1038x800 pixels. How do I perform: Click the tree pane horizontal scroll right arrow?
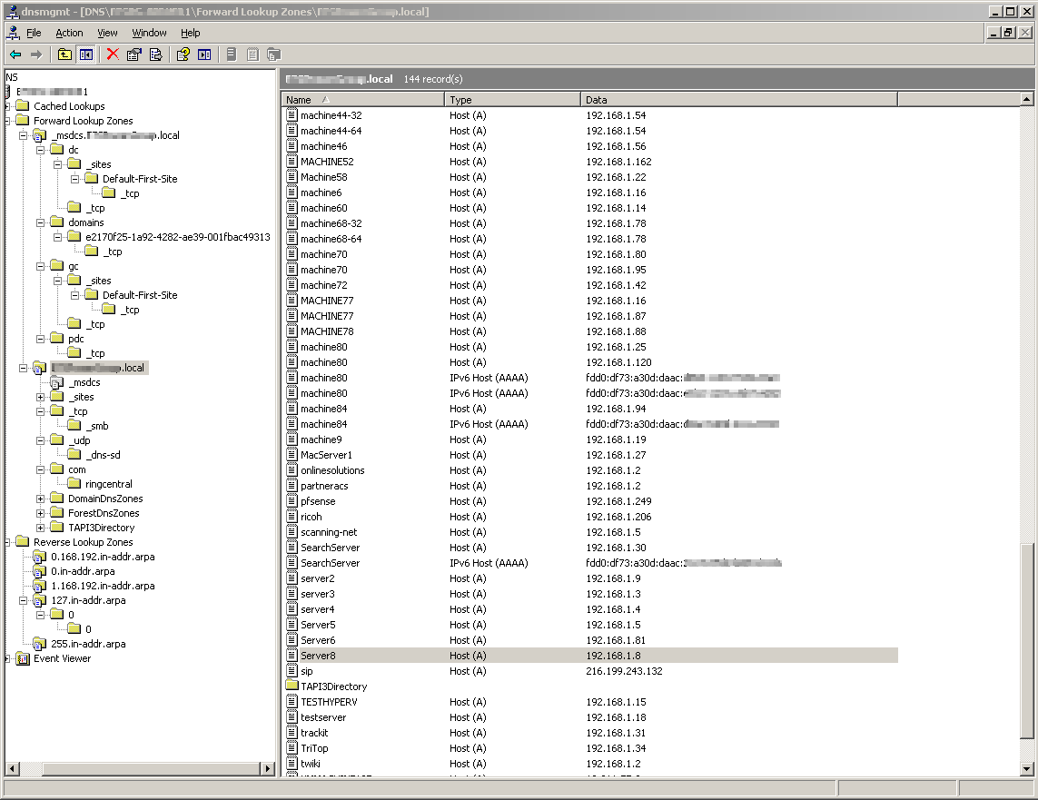pos(267,769)
